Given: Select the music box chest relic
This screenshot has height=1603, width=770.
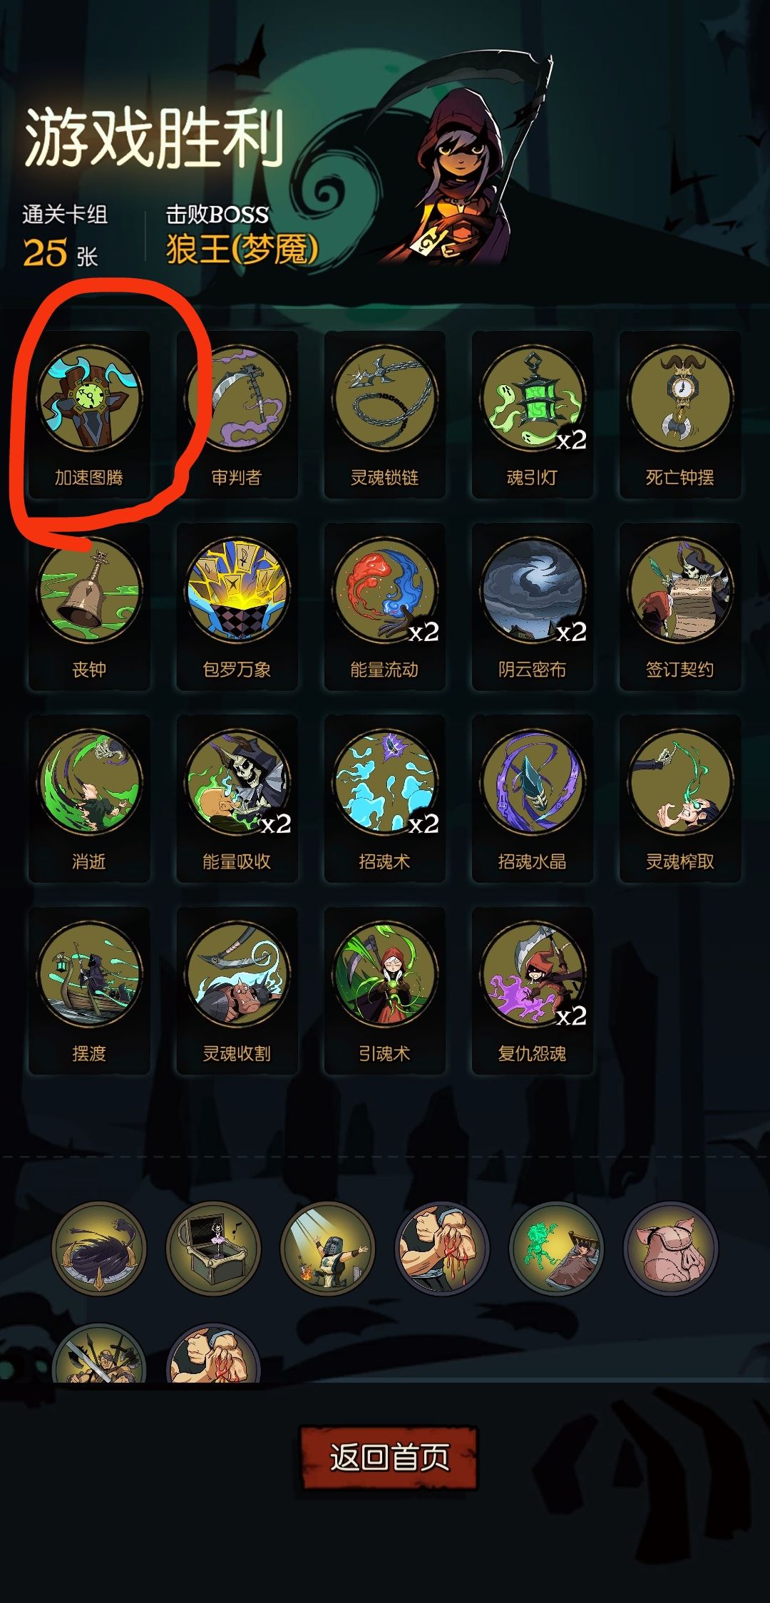Looking at the screenshot, I should tap(213, 1249).
